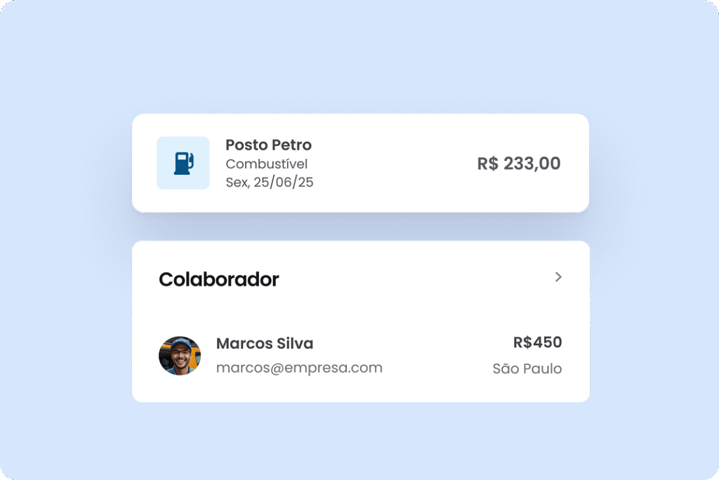Screen dimensions: 719x480
Task: Click the empty row space between the email and São Paulo
Action: [x=437, y=368]
